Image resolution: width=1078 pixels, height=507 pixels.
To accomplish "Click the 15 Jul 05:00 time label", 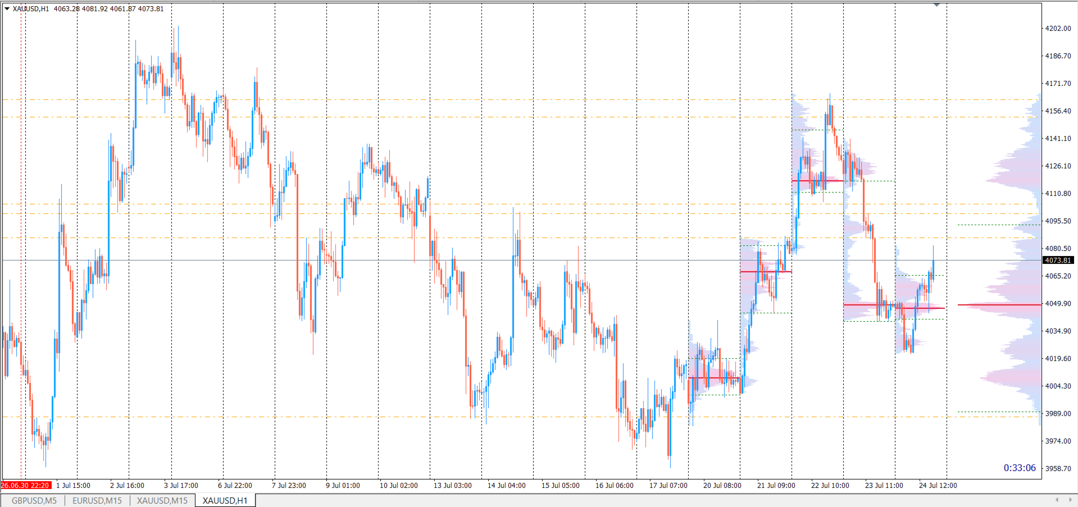I will (x=561, y=486).
